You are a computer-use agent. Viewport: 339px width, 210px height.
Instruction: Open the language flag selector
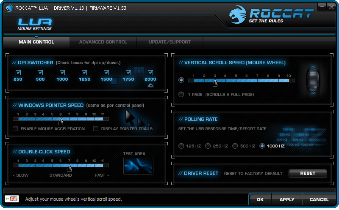[12, 199]
